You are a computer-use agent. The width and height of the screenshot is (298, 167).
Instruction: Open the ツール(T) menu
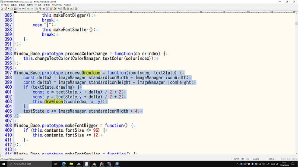(38, 5)
